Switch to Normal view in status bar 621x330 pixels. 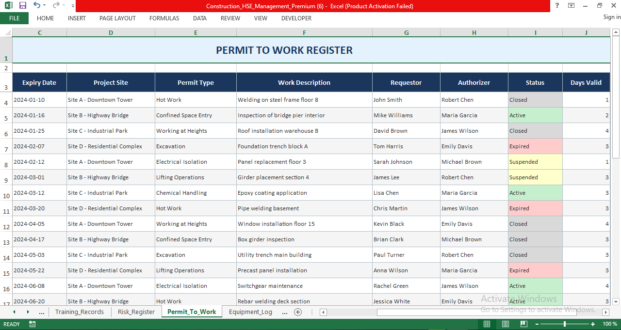pos(487,324)
